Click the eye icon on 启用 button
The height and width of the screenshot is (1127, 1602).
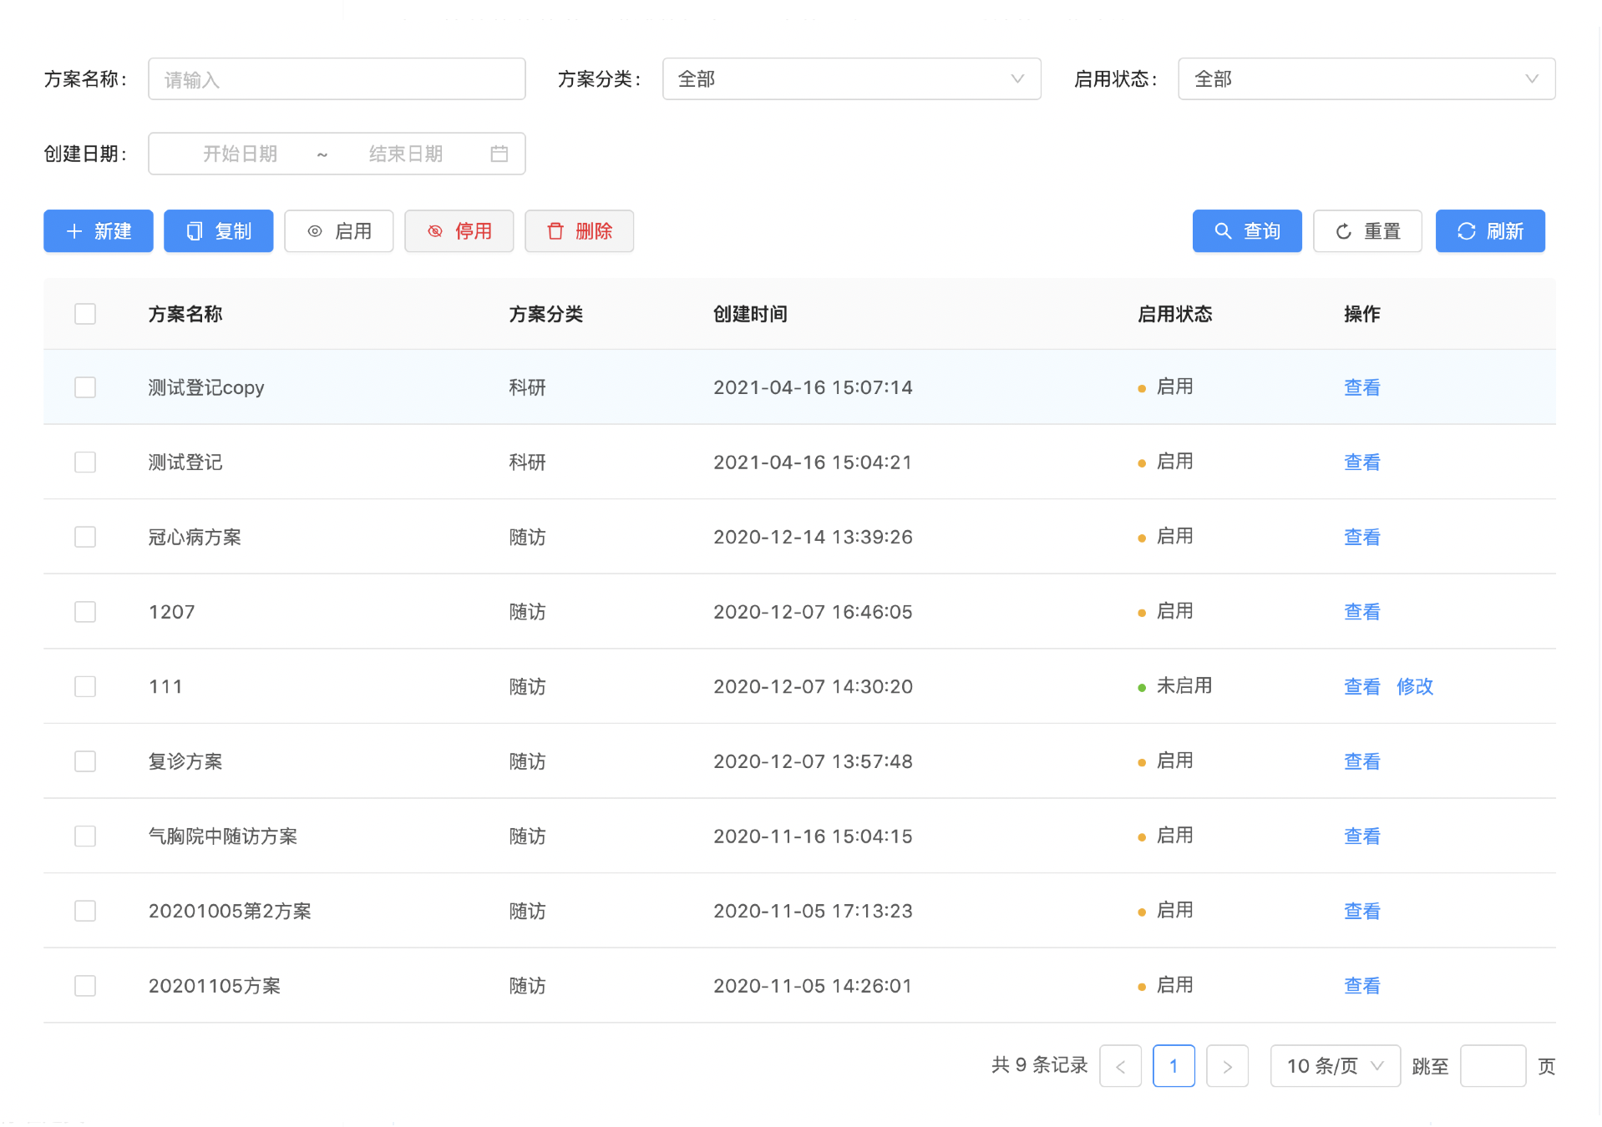tap(315, 231)
